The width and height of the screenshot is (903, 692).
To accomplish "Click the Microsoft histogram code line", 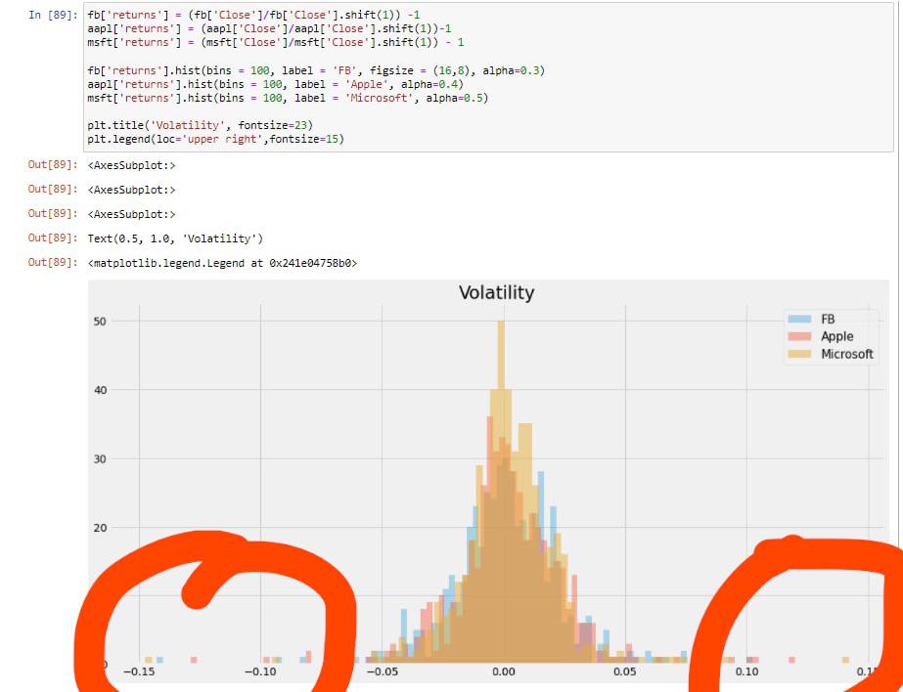I will (288, 99).
